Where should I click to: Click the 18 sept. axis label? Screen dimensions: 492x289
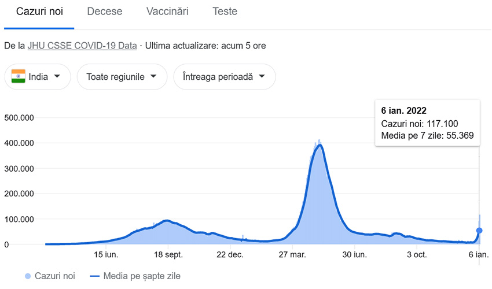pos(168,254)
